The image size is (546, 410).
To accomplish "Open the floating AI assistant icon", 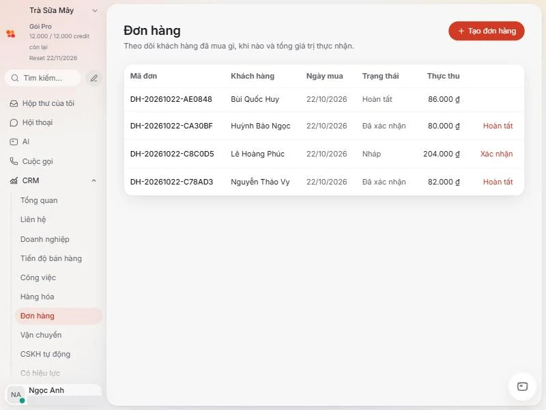I will 522,387.
